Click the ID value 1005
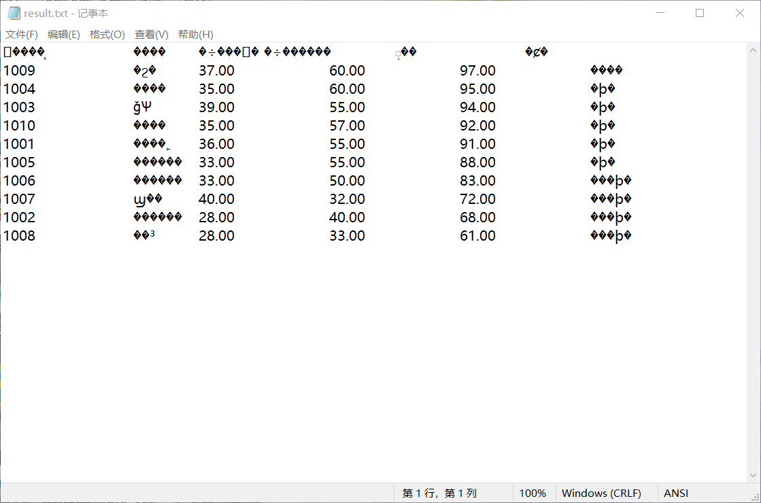Screen dimensions: 761x503 (20, 162)
